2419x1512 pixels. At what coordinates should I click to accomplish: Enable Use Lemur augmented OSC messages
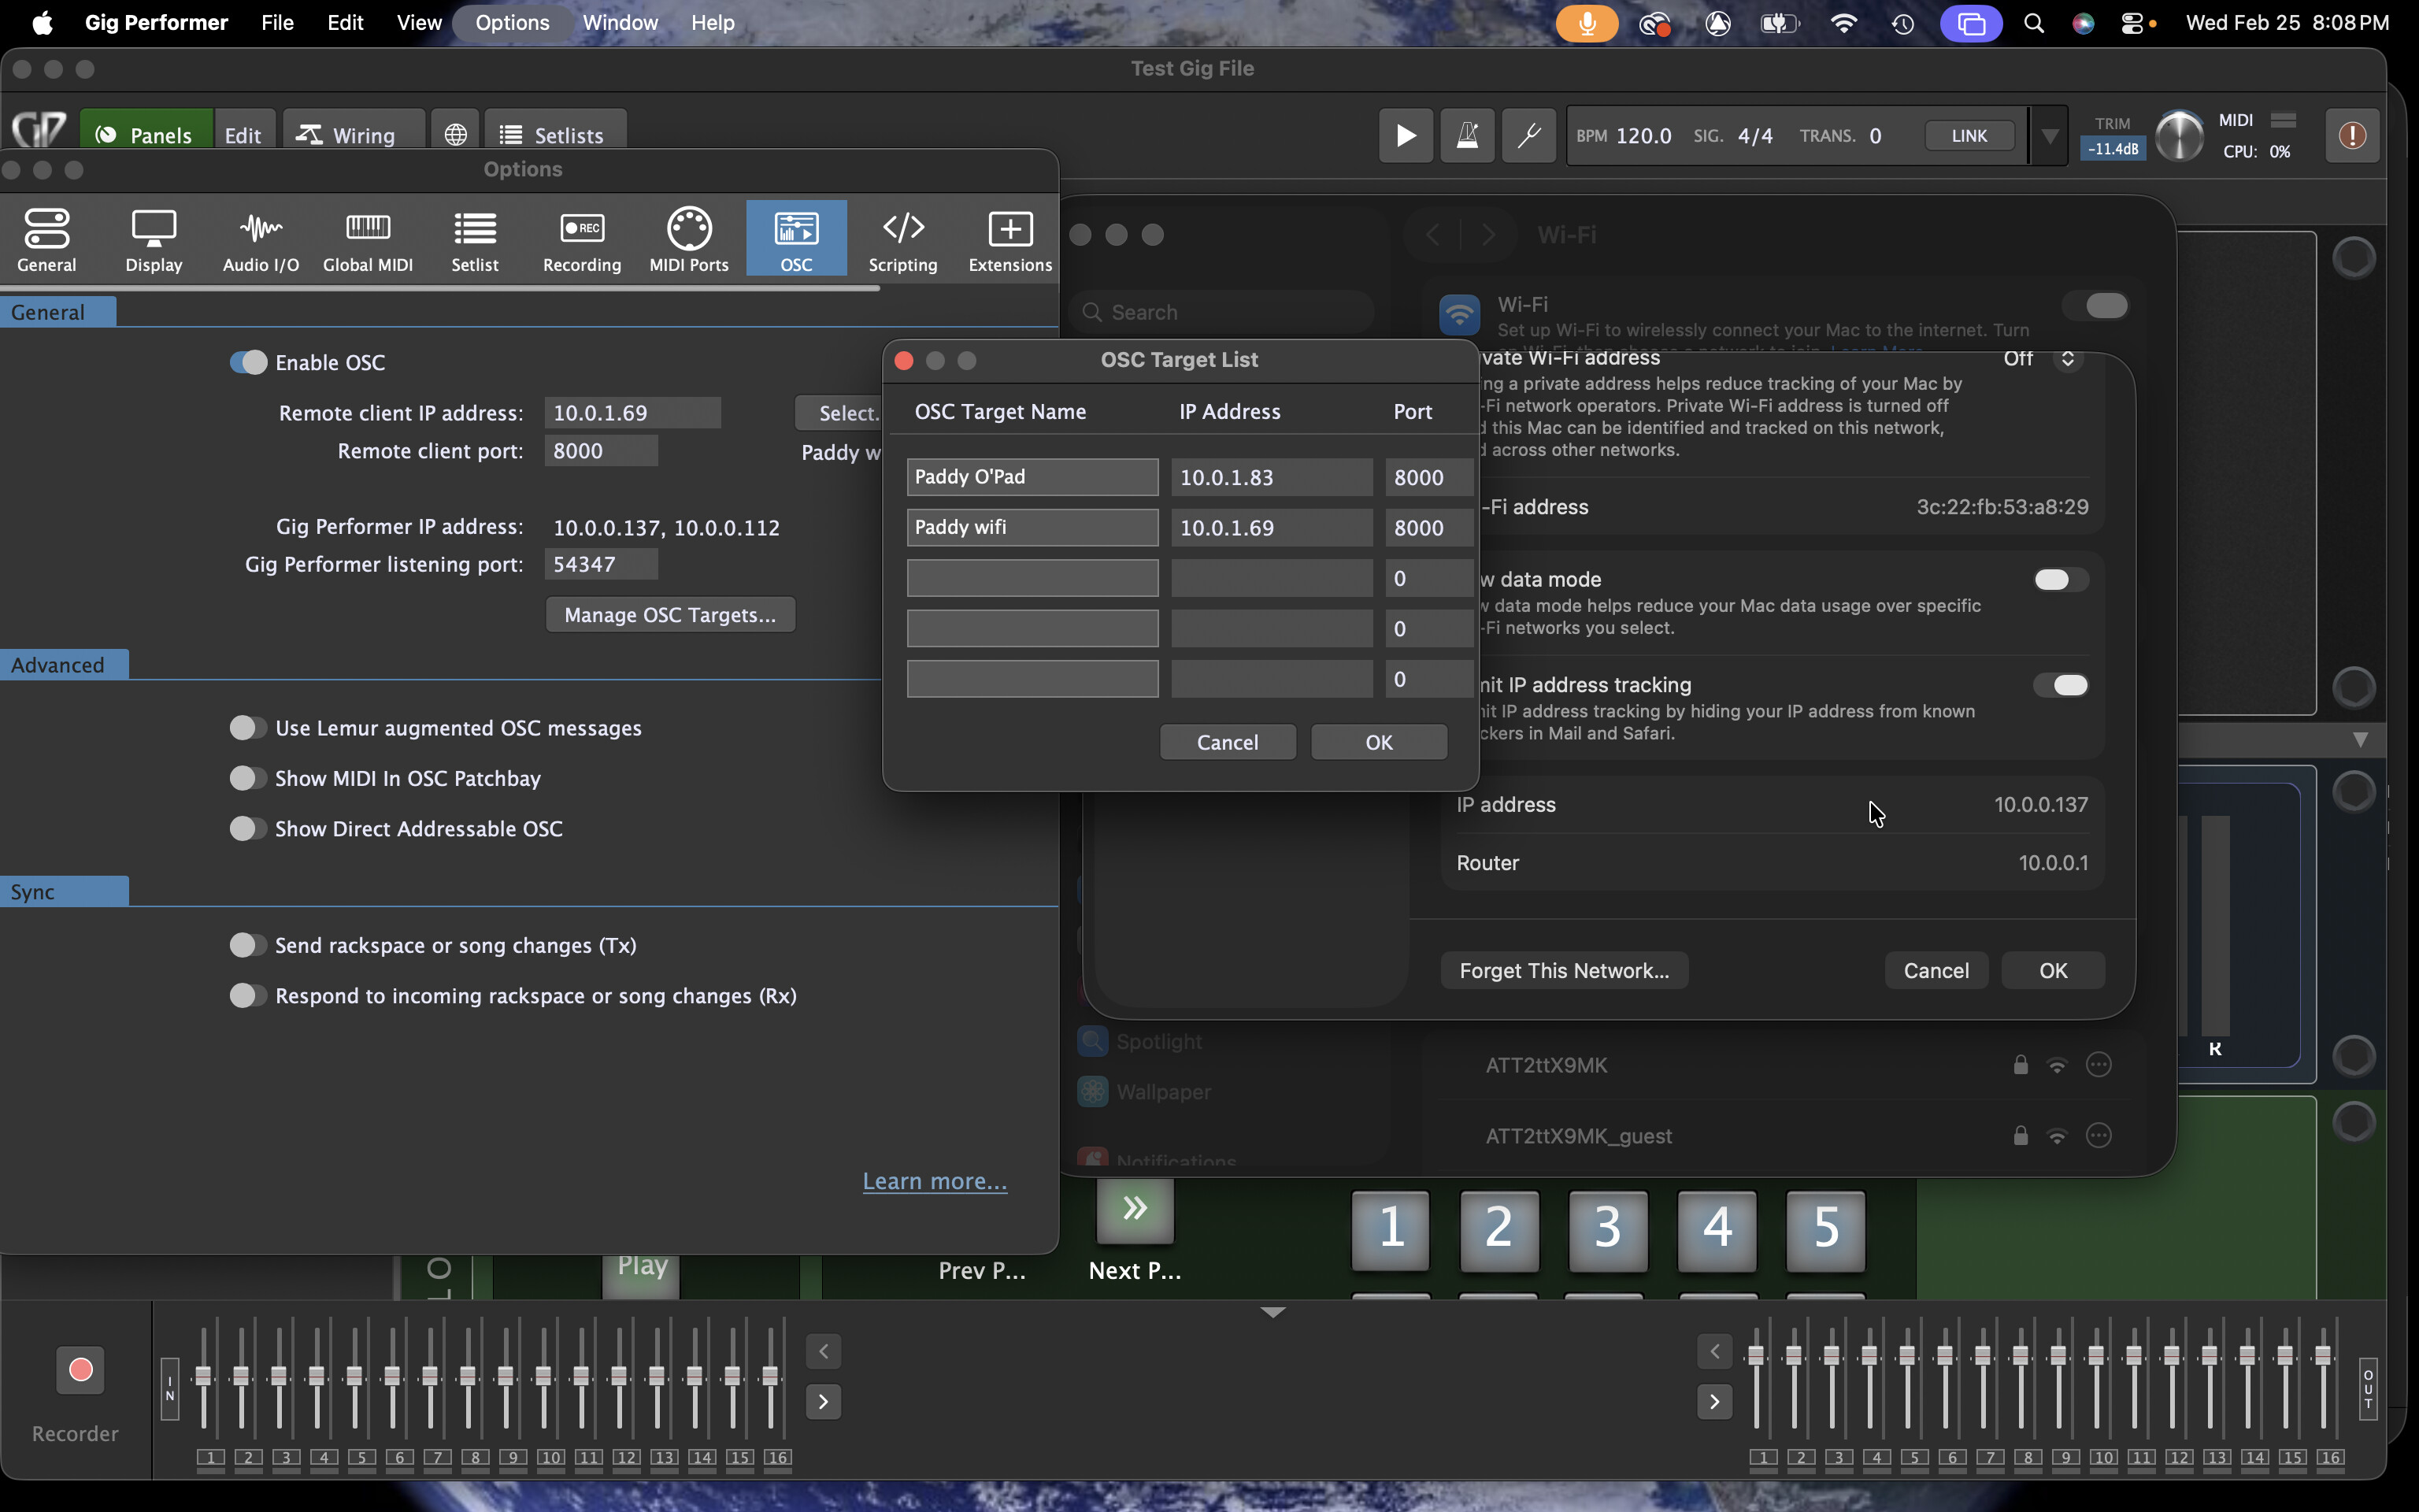click(x=248, y=728)
